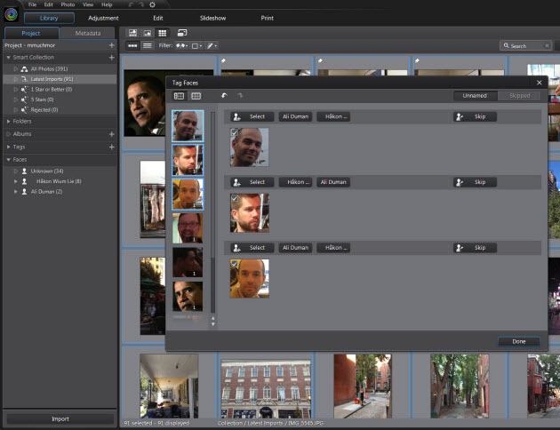This screenshot has height=430, width=560.
Task: Add a new tag with plus icon
Action: click(111, 146)
